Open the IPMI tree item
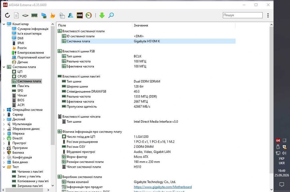 point(21,43)
